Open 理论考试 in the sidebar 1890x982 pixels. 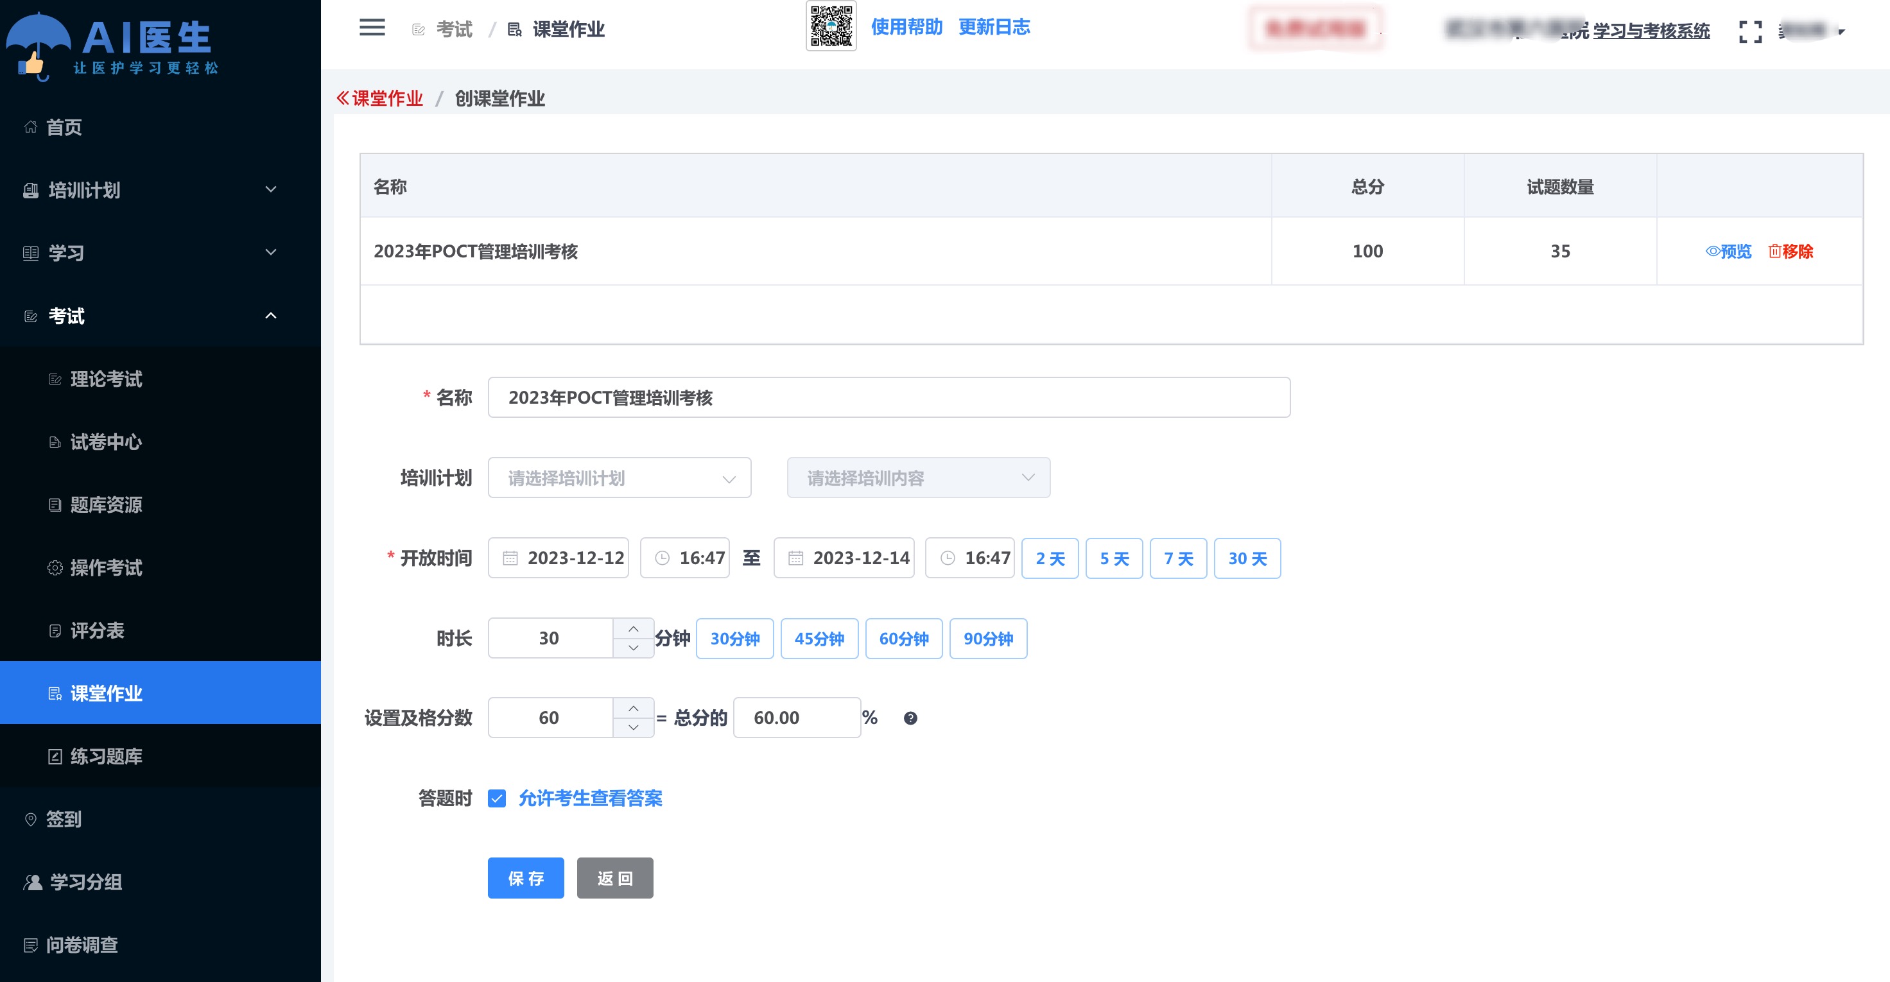pyautogui.click(x=160, y=379)
